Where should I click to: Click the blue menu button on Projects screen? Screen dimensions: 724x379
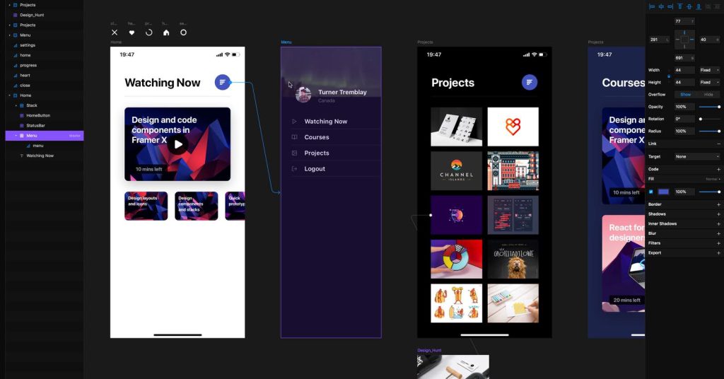(529, 82)
